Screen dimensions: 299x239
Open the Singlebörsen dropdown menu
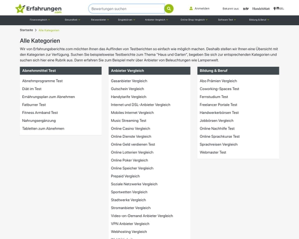click(126, 19)
